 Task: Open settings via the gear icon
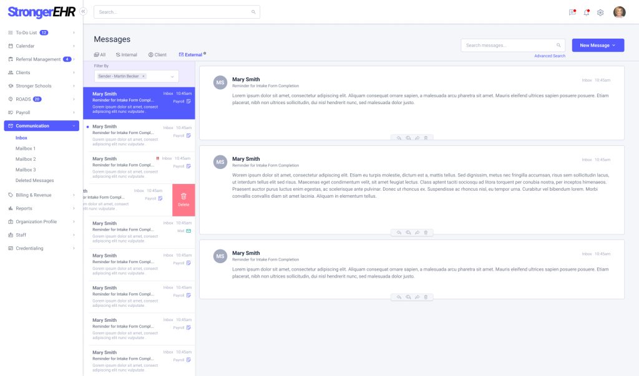coord(600,12)
